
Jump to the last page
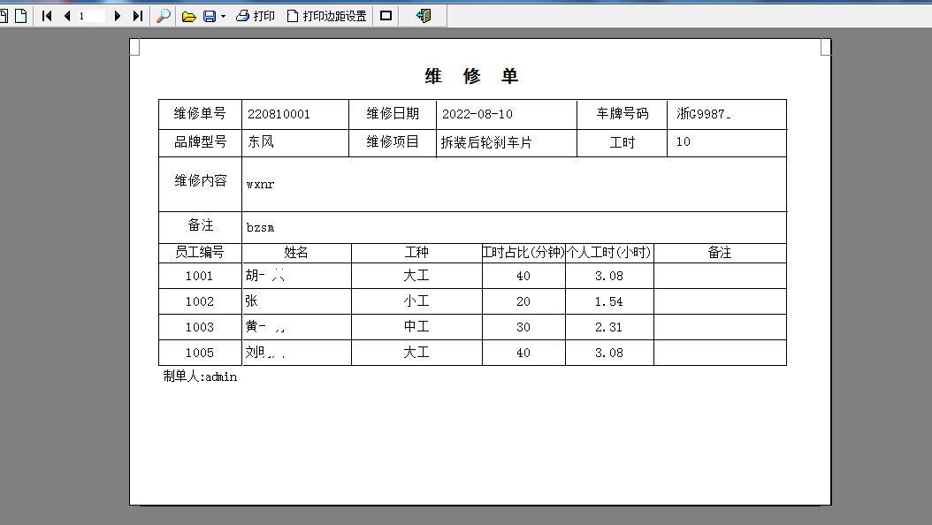137,16
